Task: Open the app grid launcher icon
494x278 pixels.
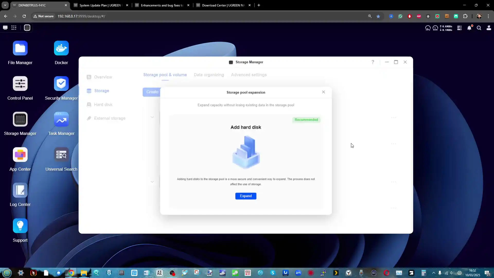Action: coord(14,28)
